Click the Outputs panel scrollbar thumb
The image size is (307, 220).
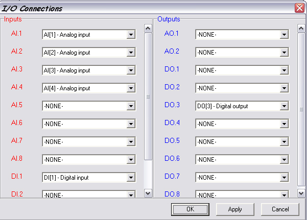point(301,109)
